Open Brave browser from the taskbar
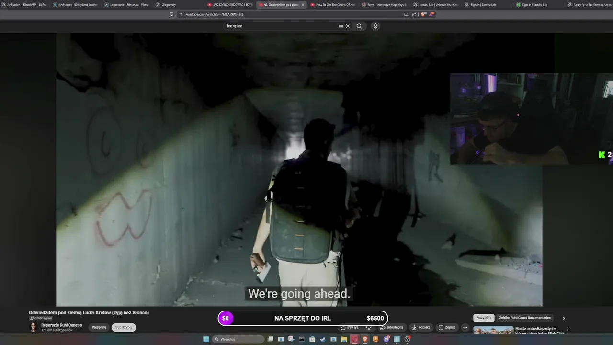 [x=365, y=339]
